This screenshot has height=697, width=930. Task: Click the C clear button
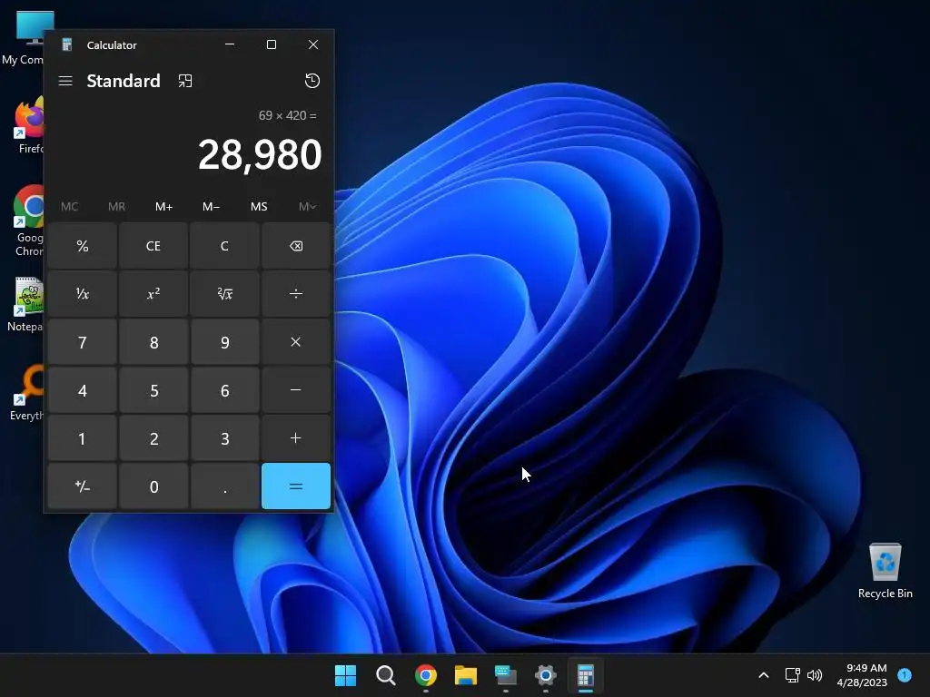pos(225,246)
